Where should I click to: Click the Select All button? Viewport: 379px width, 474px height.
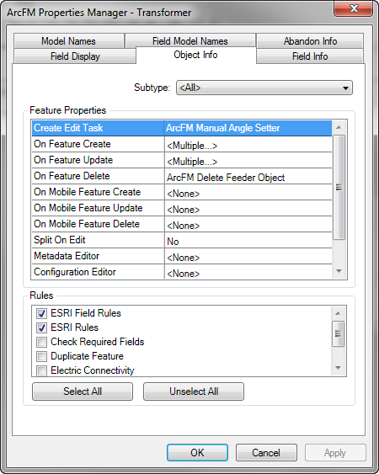coord(83,391)
